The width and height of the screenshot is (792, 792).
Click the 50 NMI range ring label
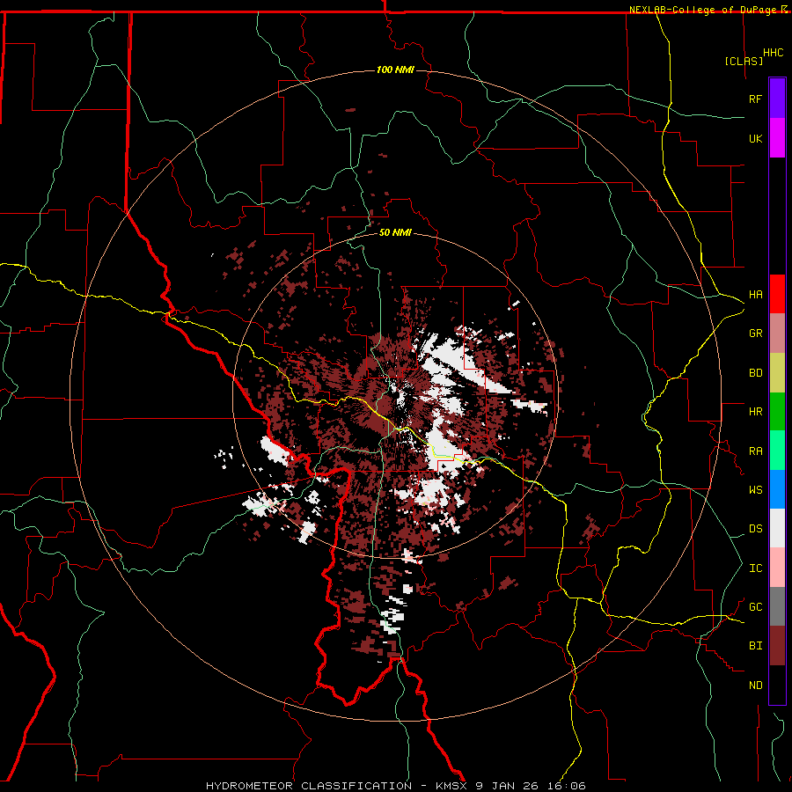[395, 233]
